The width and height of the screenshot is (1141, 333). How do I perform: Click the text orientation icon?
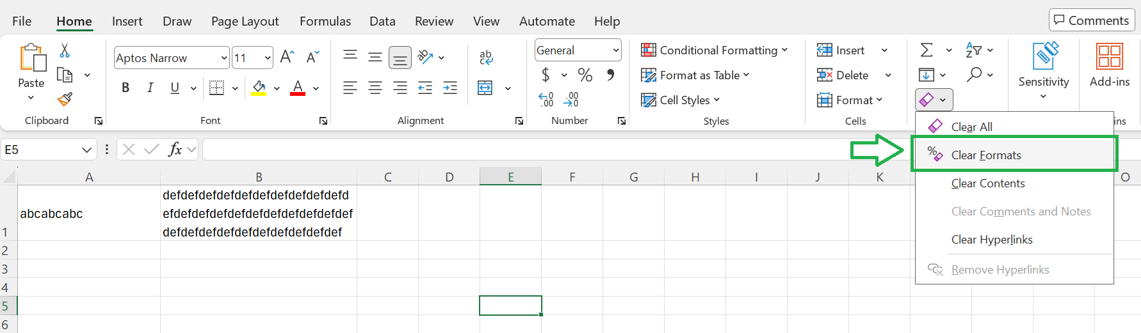tap(426, 57)
